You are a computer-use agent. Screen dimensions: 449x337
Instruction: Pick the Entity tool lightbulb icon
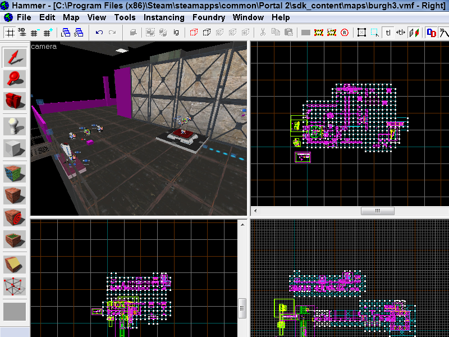[x=15, y=126]
